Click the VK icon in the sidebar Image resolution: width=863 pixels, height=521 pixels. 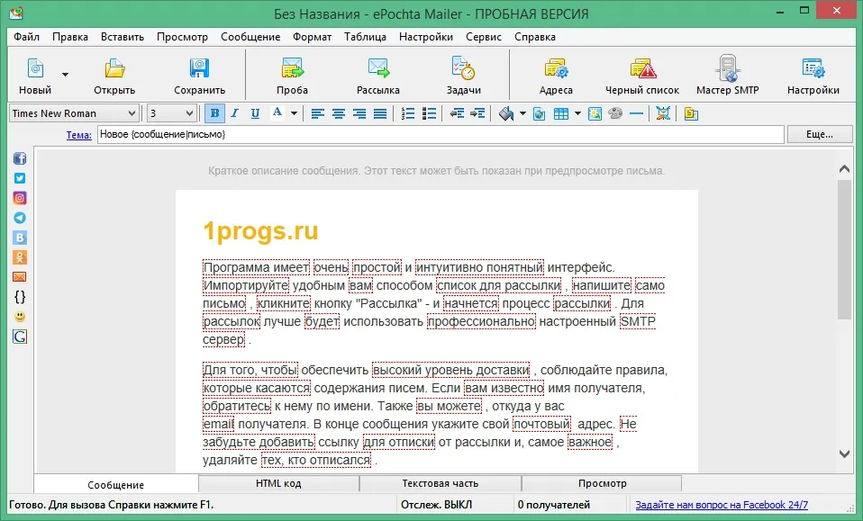pyautogui.click(x=20, y=238)
